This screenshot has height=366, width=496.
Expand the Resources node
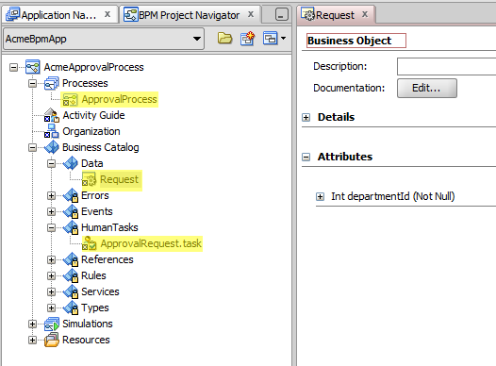pyautogui.click(x=32, y=341)
